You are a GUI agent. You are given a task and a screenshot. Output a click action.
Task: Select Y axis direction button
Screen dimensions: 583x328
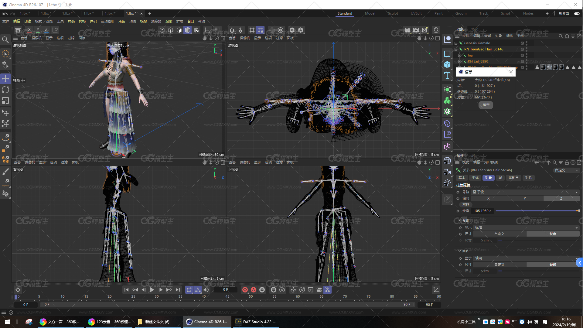(x=525, y=198)
